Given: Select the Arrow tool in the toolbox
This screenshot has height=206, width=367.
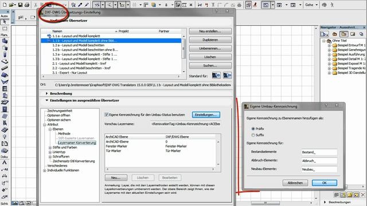Looking at the screenshot, I should tap(5, 22).
